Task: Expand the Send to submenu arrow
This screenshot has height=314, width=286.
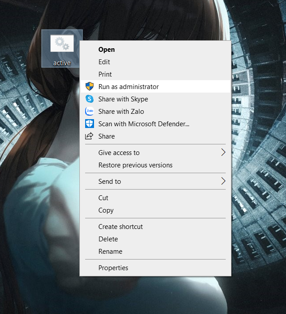Action: click(x=223, y=181)
